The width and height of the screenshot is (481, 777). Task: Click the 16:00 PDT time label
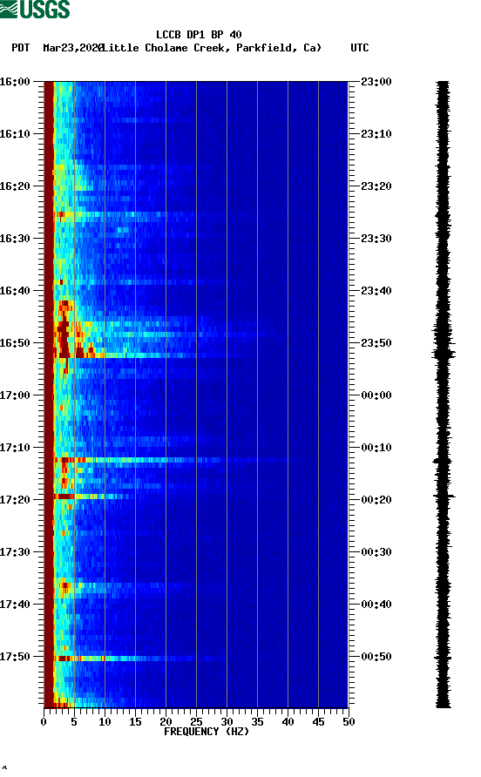15,82
